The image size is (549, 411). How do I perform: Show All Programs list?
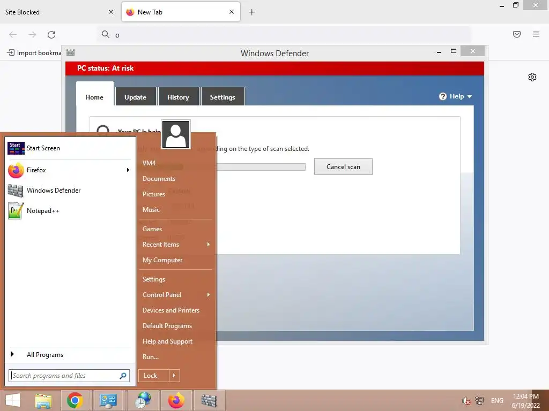pyautogui.click(x=70, y=355)
